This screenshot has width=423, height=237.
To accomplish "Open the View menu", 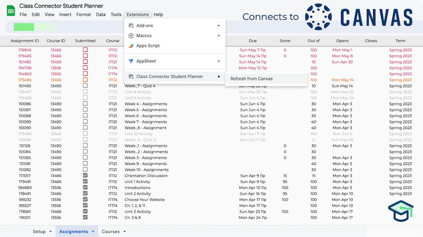I will pos(49,14).
